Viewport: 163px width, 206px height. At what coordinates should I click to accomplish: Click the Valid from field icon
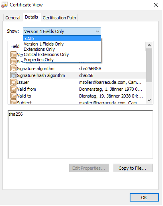point(13,89)
